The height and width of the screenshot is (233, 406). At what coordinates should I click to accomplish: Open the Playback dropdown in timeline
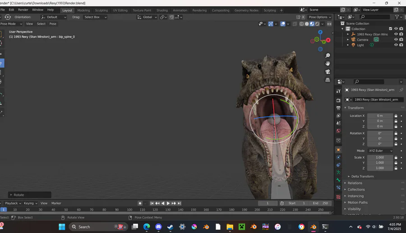tap(13, 203)
